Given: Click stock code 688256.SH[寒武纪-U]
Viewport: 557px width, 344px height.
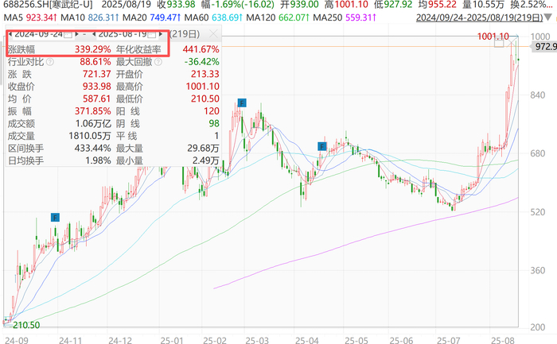Looking at the screenshot, I should [x=48, y=5].
